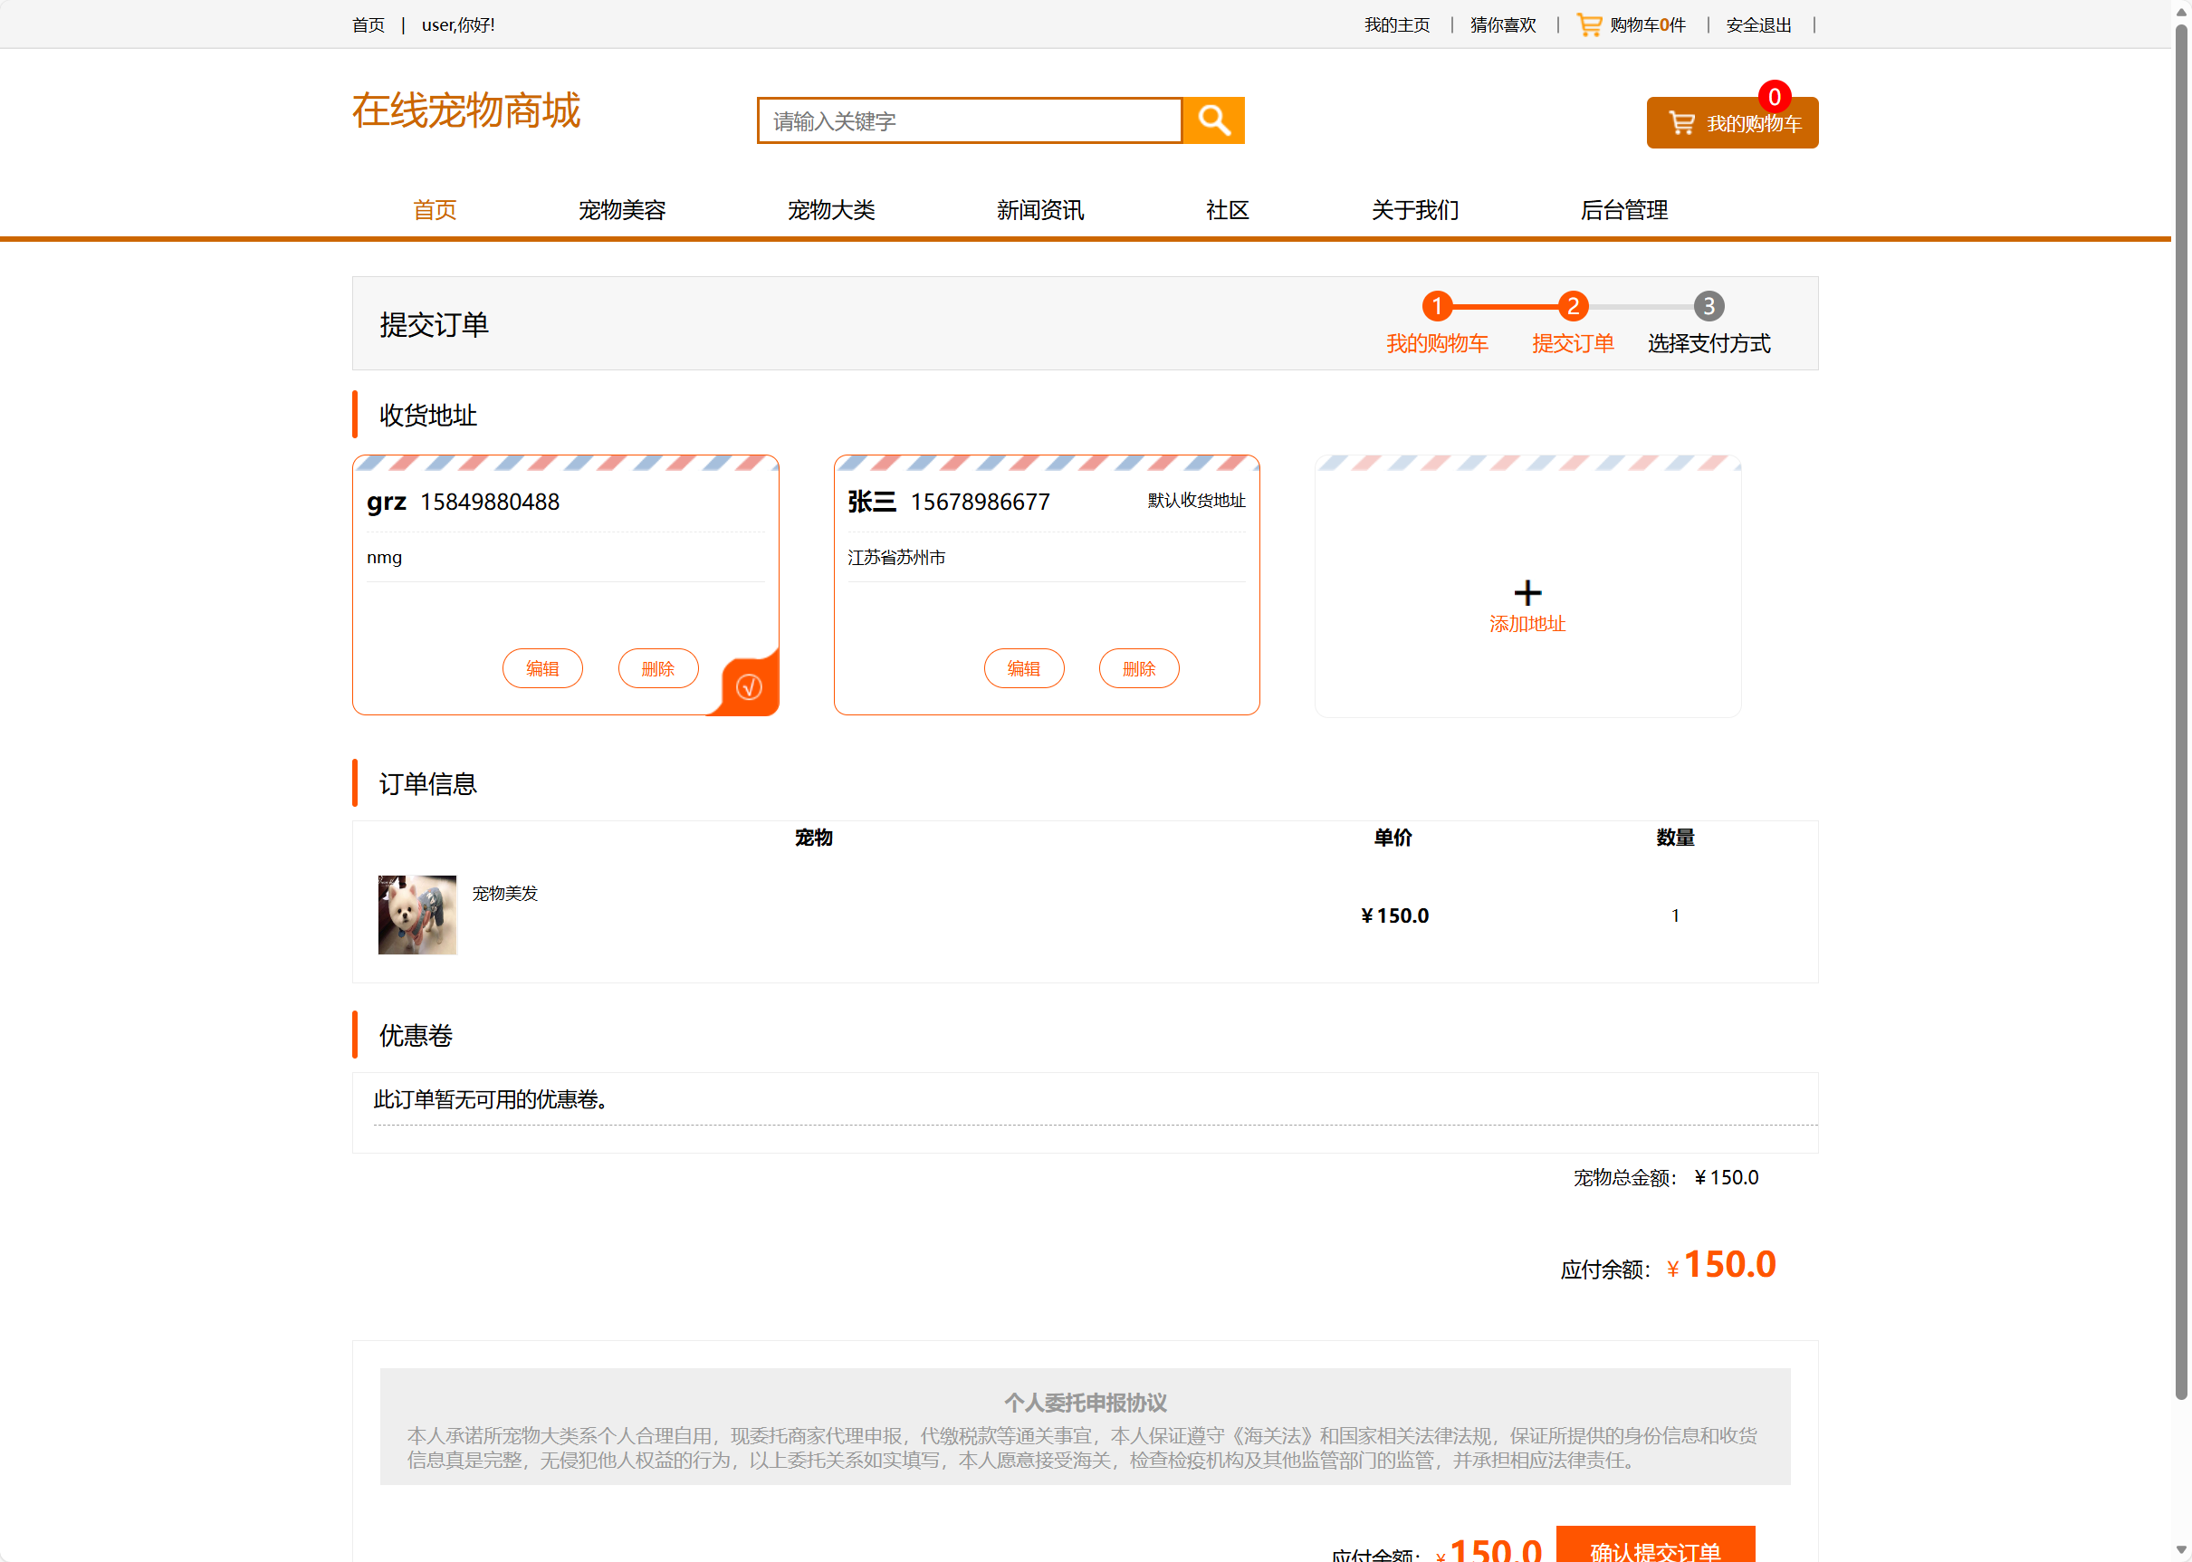Switch to the 宠物大类 tab
2192x1562 pixels.
click(831, 210)
